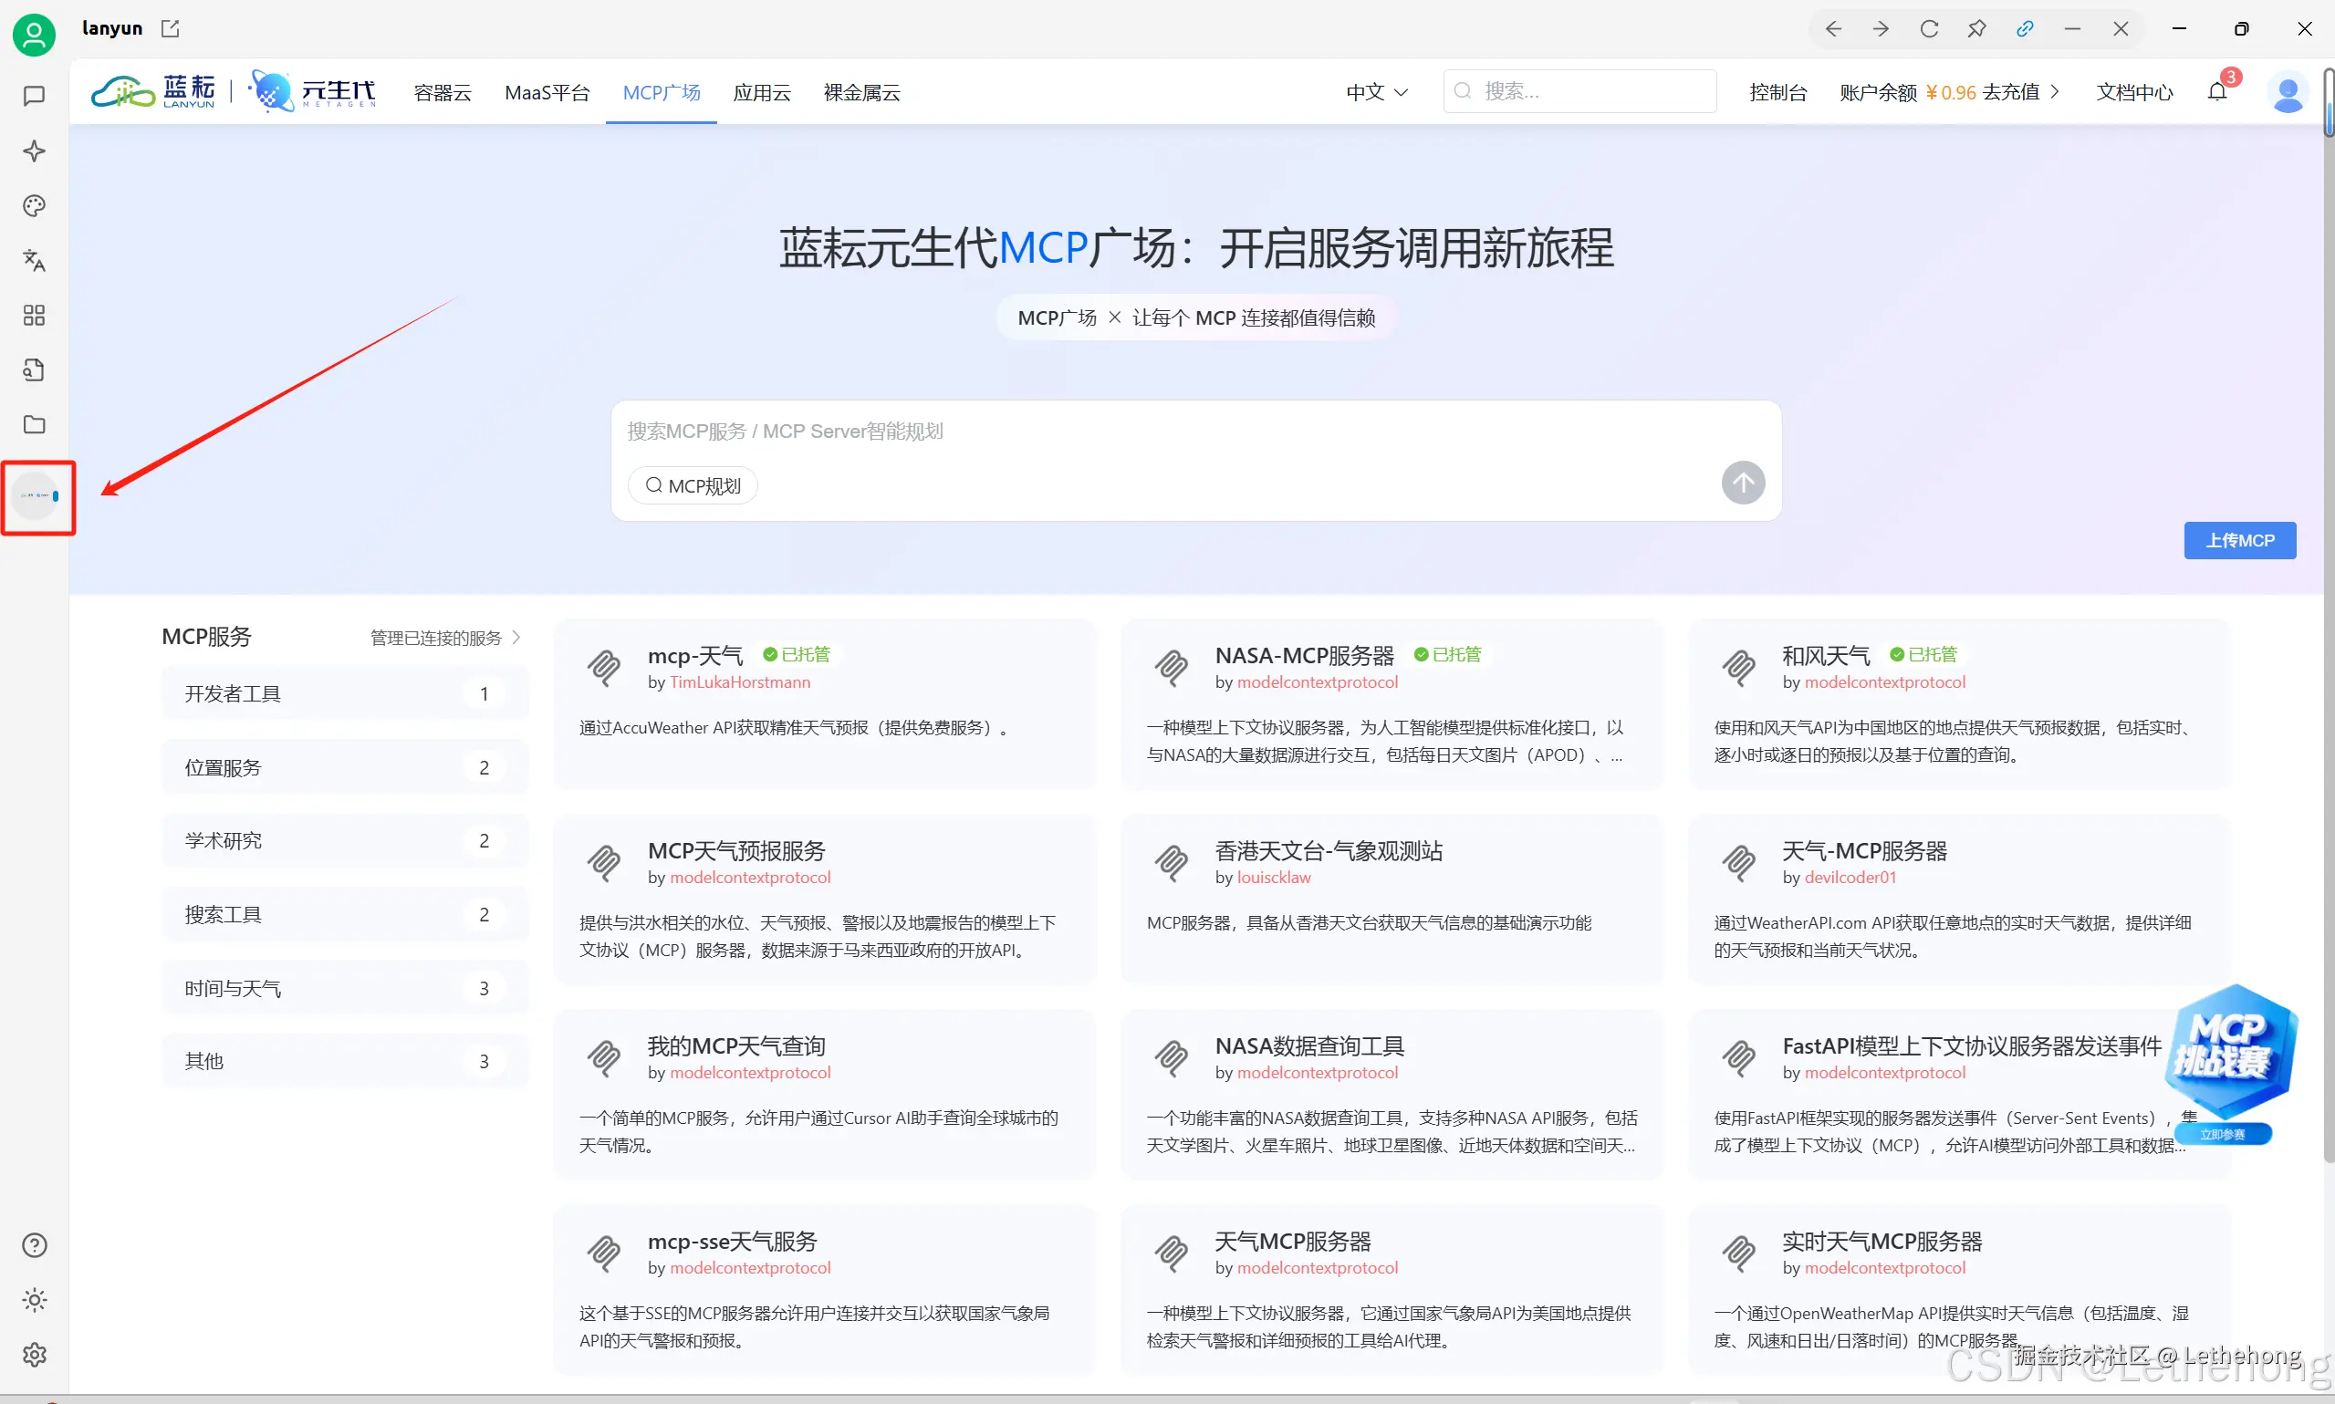Click the MCP规划 suggestion chip in search box
2335x1404 pixels.
pyautogui.click(x=692, y=485)
